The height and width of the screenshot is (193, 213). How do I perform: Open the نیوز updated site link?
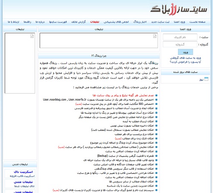[201, 80]
